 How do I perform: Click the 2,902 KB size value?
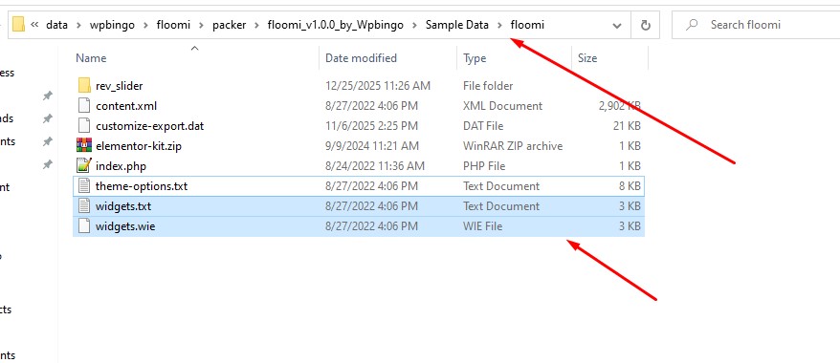[619, 106]
